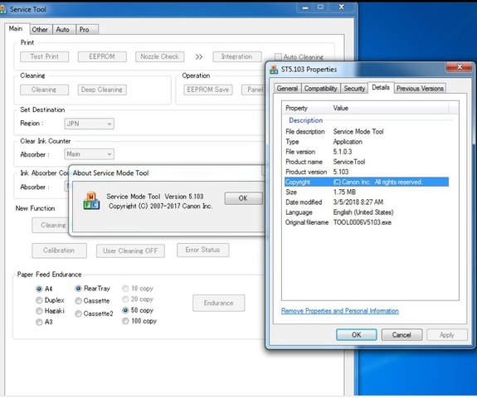Viewport: 477px width, 399px height.
Task: Click the Panel button in Operation group
Action: [254, 90]
